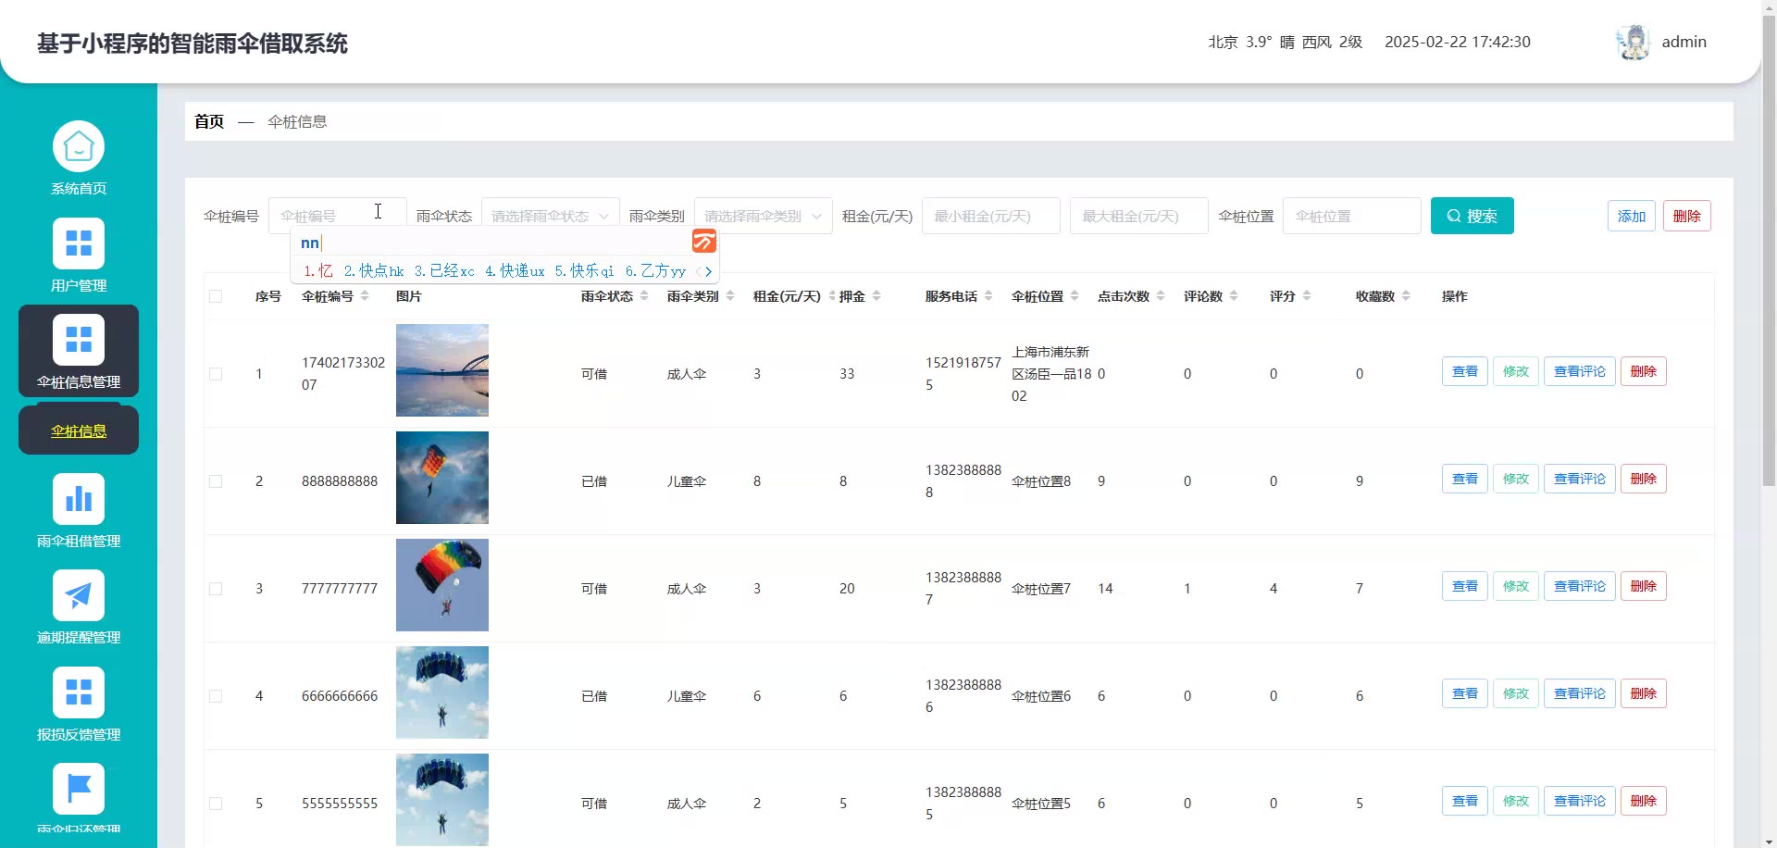Open the 雨伞状态 dropdown filter
This screenshot has height=848, width=1777.
click(550, 216)
